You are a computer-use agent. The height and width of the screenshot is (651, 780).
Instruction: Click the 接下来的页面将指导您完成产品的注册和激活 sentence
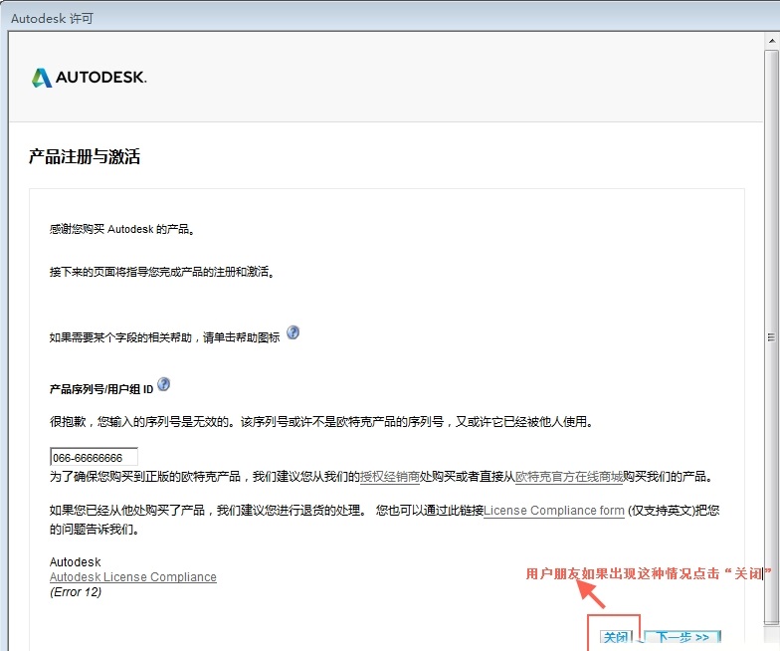click(162, 272)
